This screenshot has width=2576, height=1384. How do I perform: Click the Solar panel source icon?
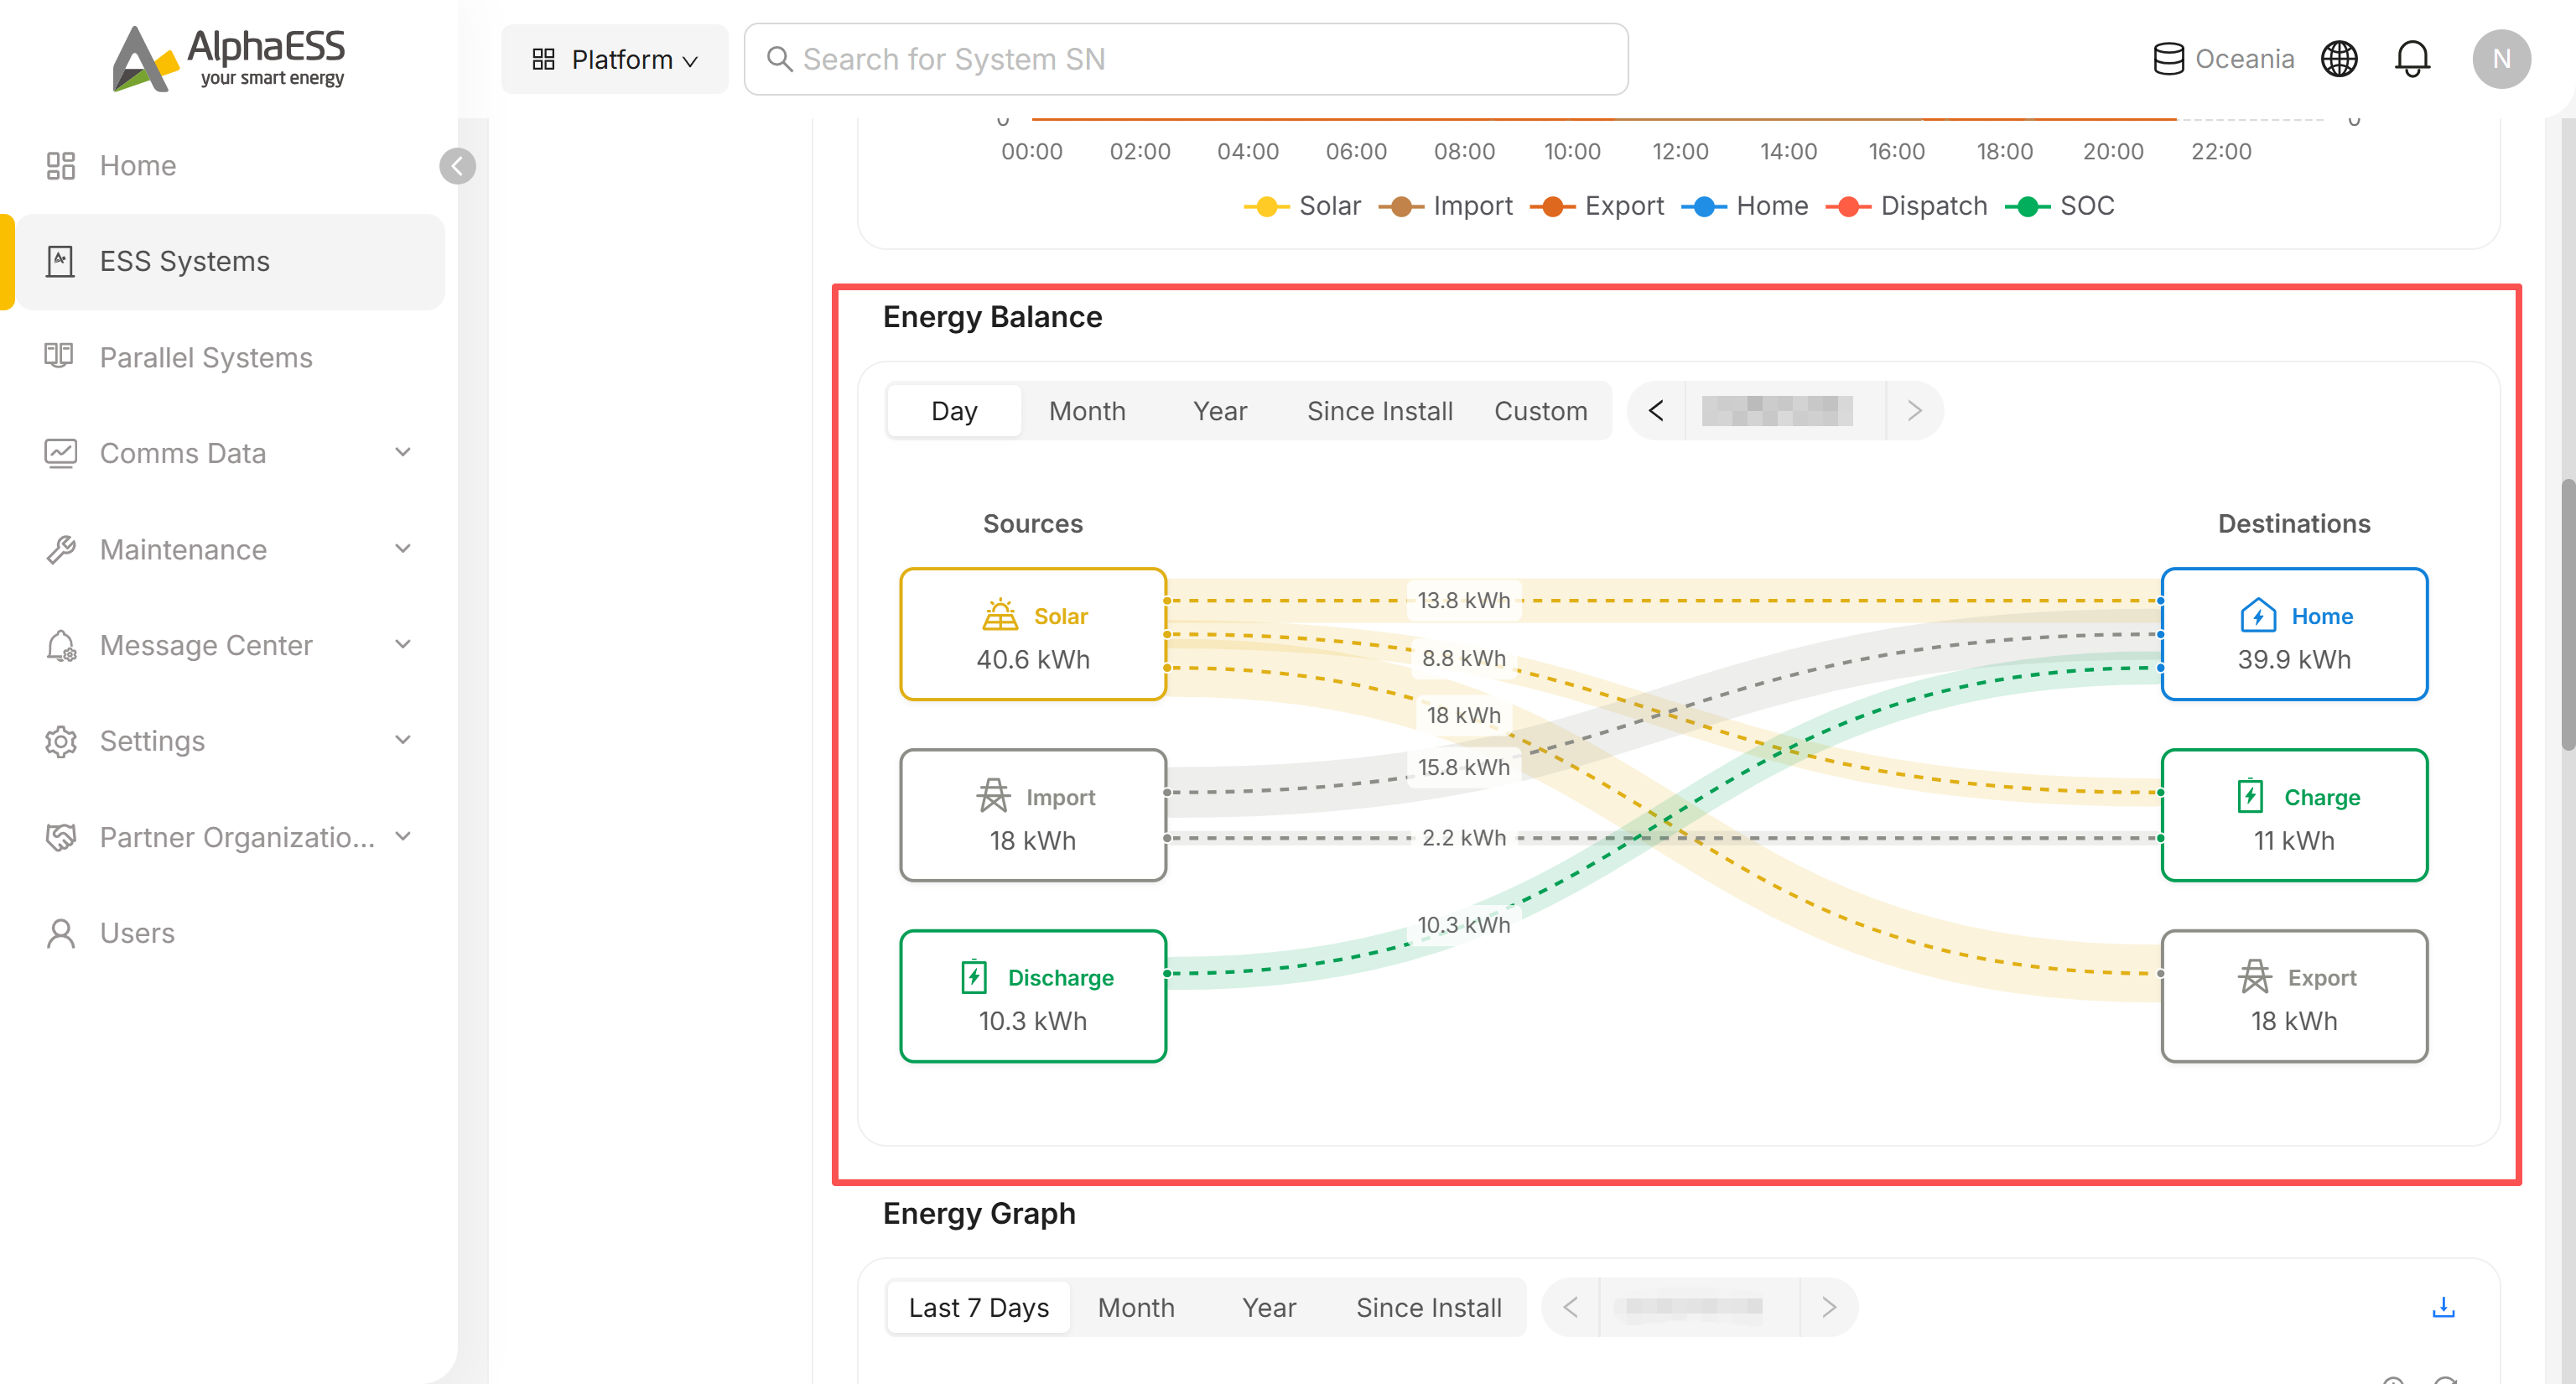coord(999,615)
